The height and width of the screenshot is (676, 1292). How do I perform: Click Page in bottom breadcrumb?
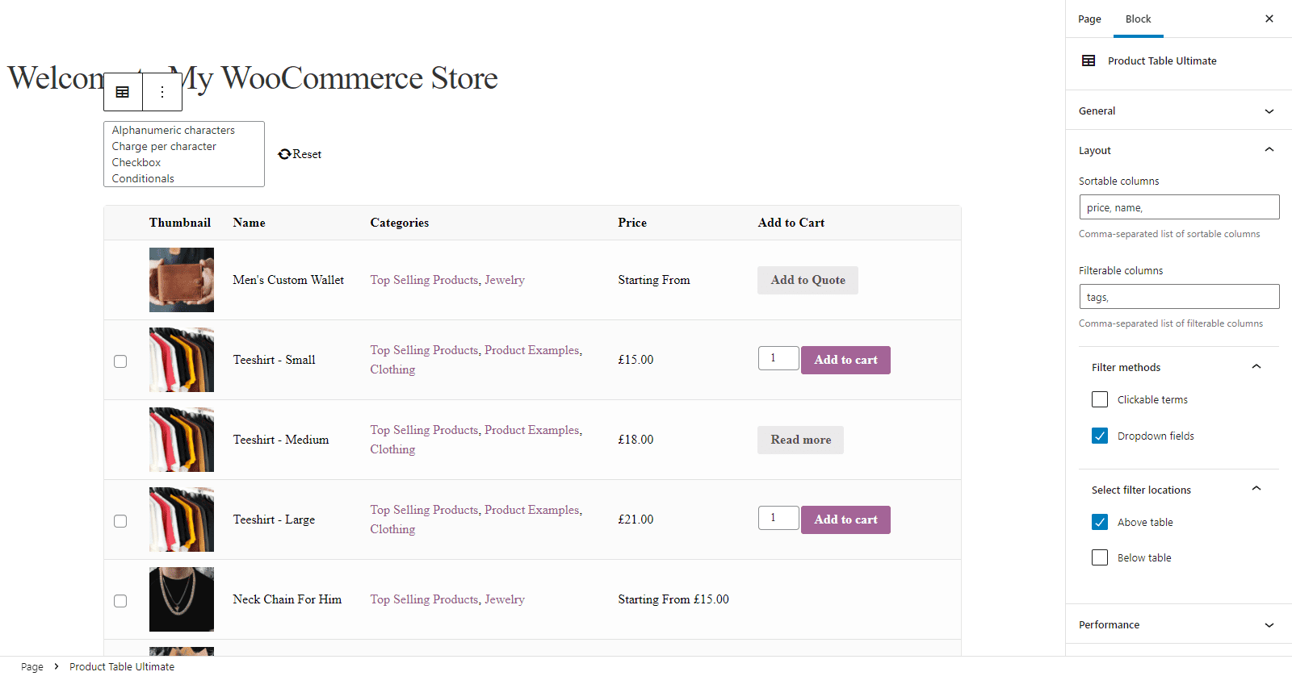point(32,666)
